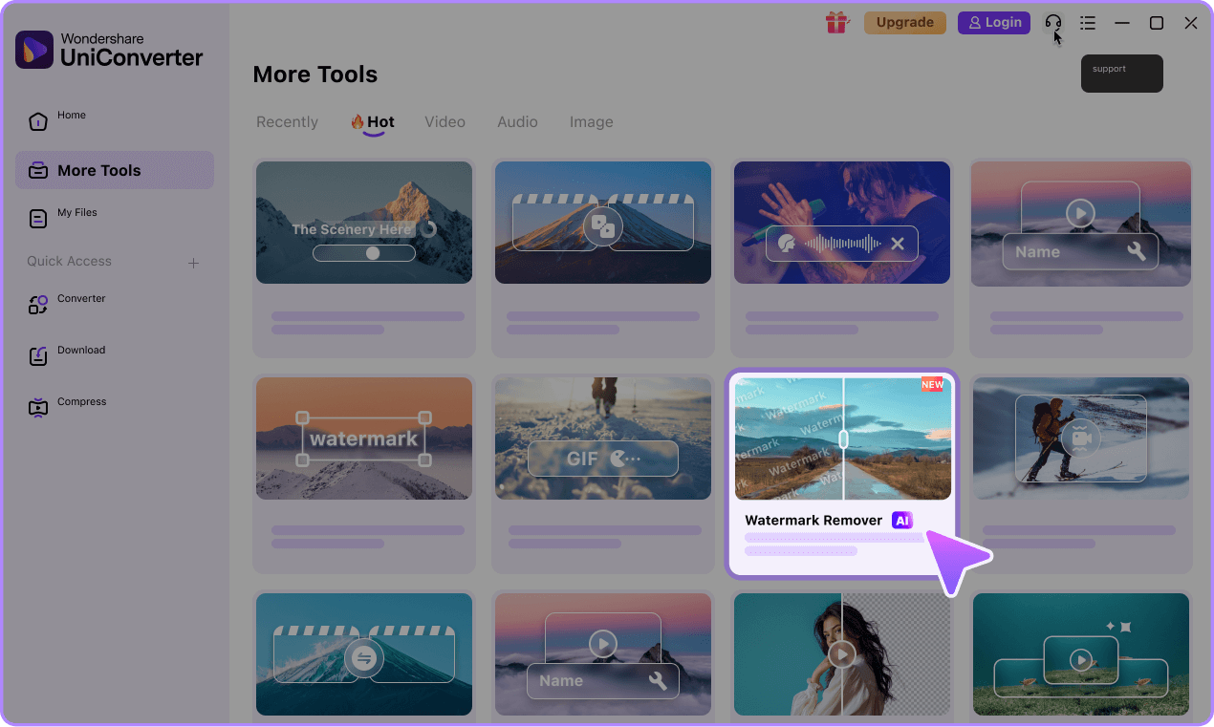Click the 'Quick Access' section label
Image resolution: width=1214 pixels, height=727 pixels.
point(69,261)
